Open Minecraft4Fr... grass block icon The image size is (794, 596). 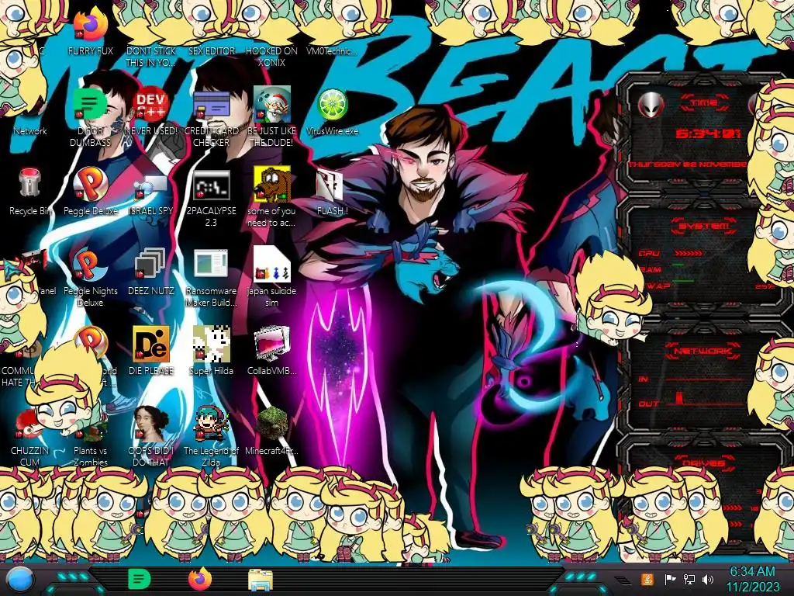(x=271, y=424)
